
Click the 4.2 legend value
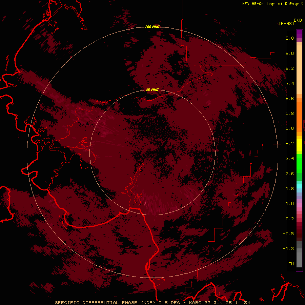tap(290, 144)
